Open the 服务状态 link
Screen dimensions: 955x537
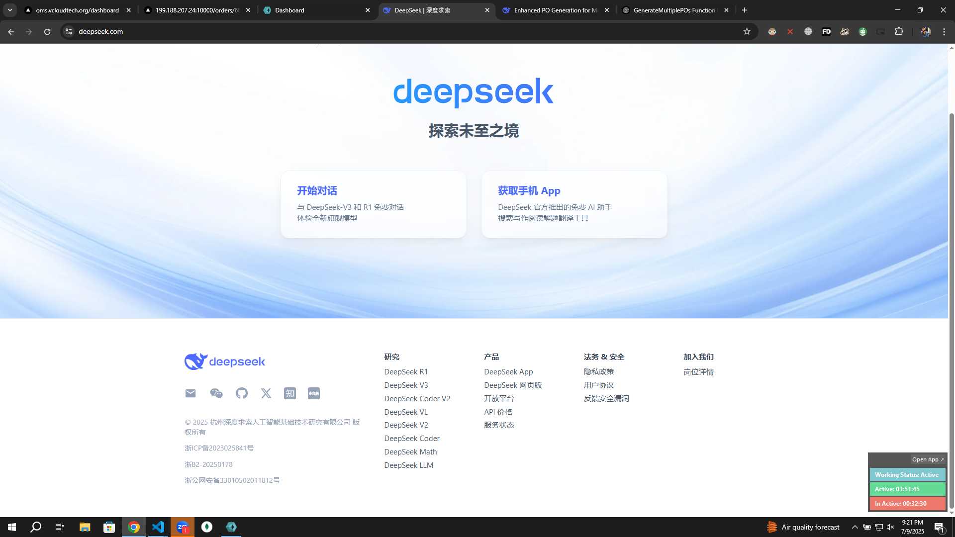(x=499, y=425)
